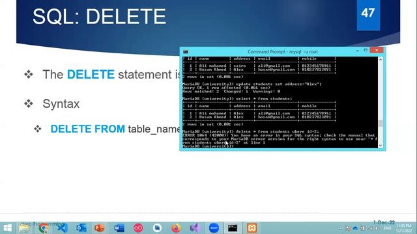The width and height of the screenshot is (417, 234).
Task: Open Outlook from the taskbar
Action: click(81, 228)
